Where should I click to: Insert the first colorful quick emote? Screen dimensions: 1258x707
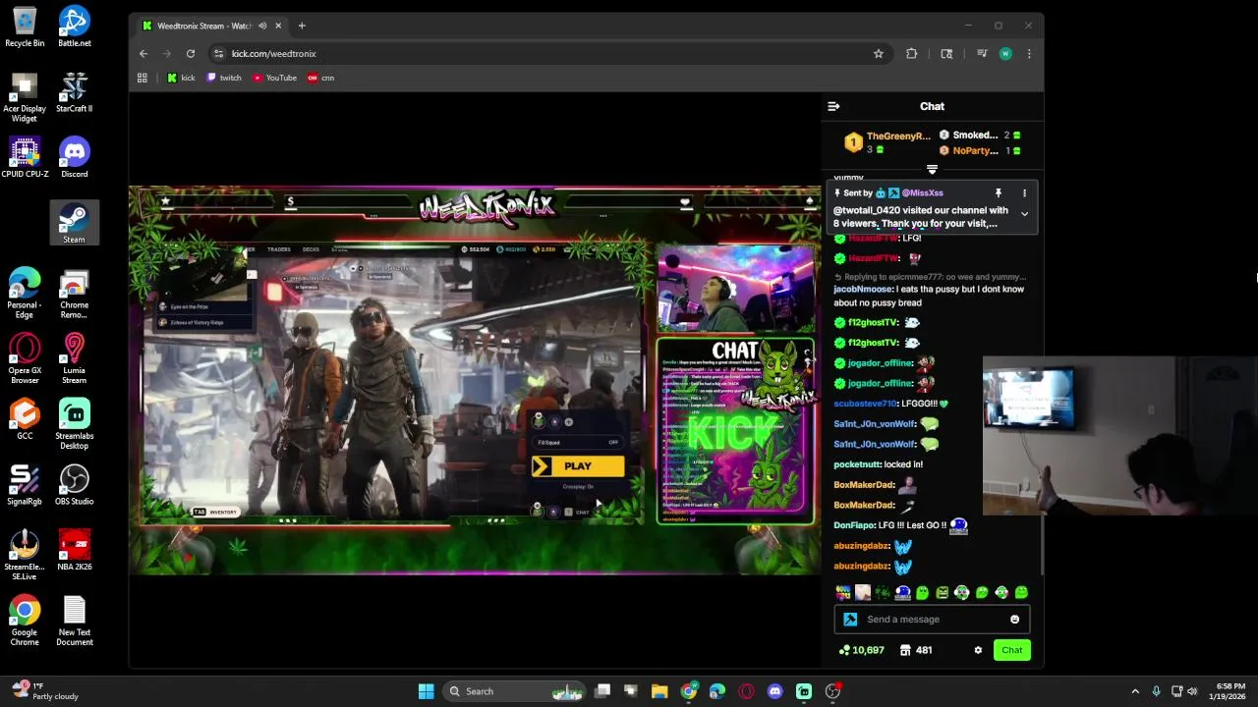843,592
